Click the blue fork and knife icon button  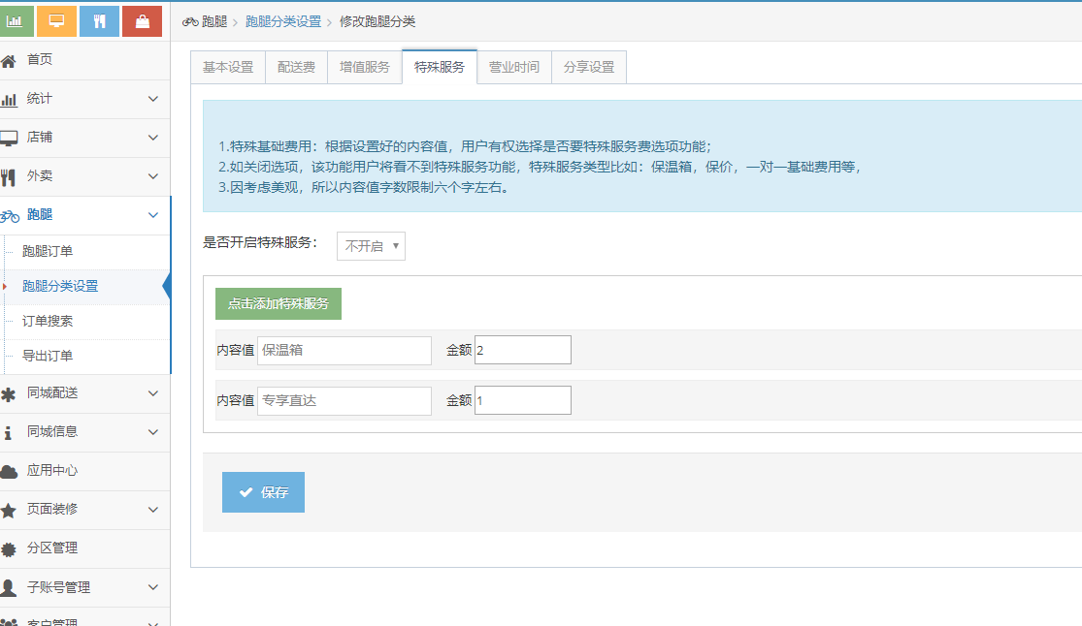99,21
